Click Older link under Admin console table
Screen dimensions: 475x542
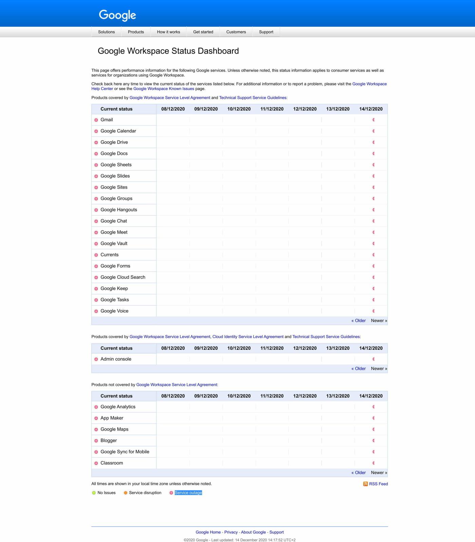point(359,368)
